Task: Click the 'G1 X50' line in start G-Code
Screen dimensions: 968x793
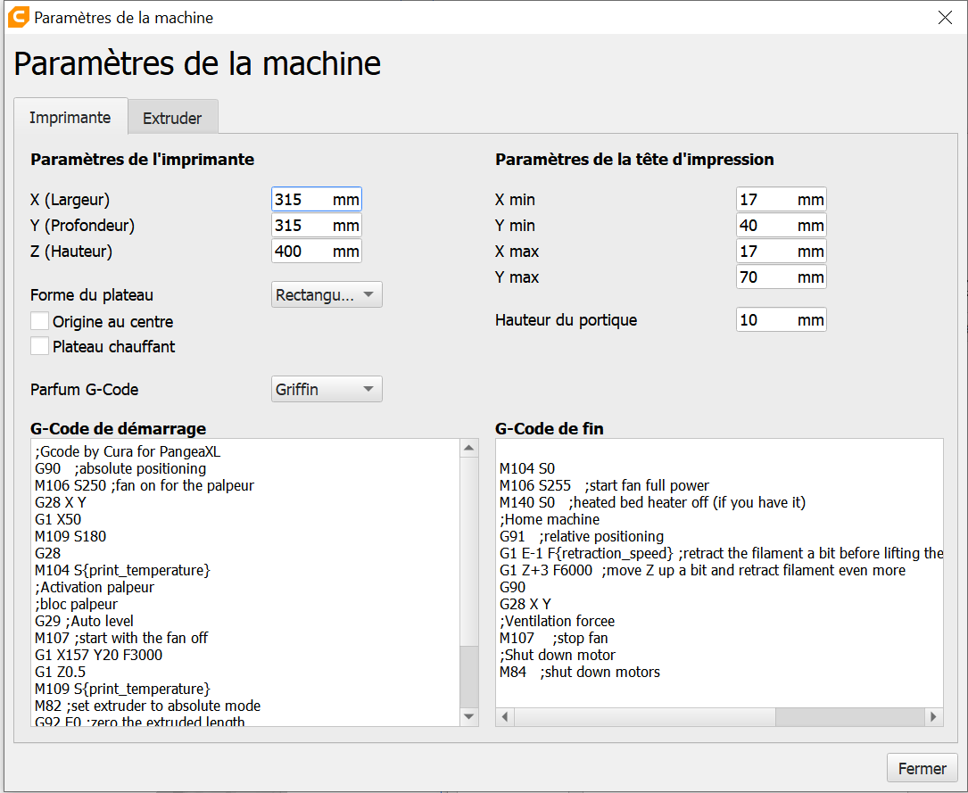Action: (x=58, y=520)
